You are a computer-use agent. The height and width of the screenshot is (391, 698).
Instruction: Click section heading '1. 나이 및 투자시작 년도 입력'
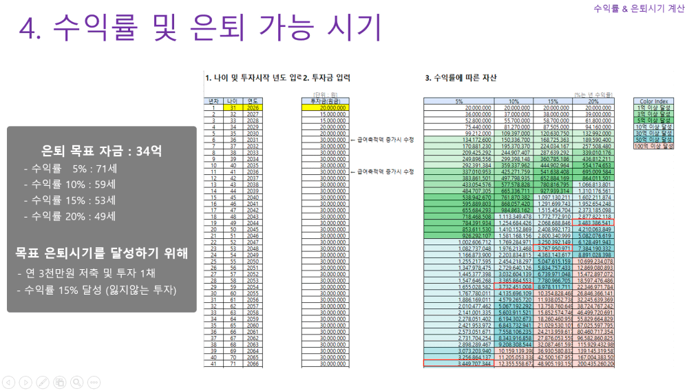pyautogui.click(x=254, y=78)
